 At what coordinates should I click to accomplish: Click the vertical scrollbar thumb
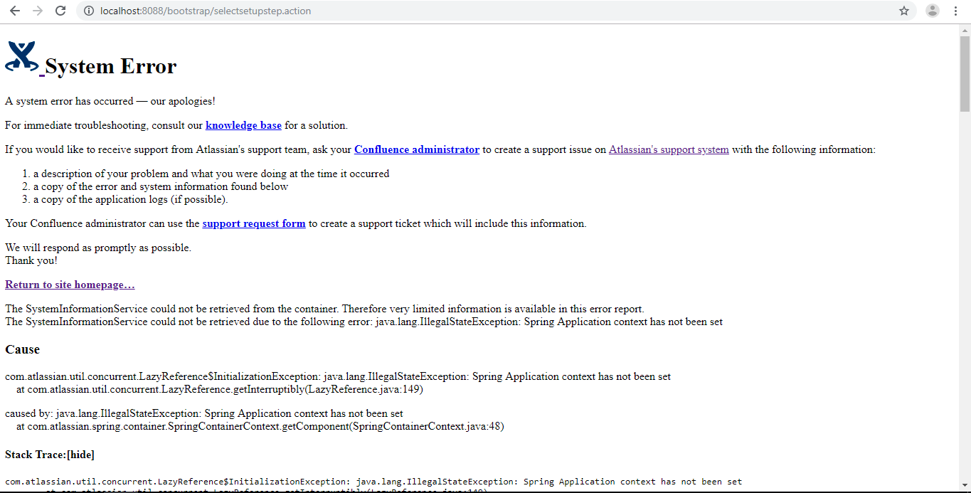(965, 73)
